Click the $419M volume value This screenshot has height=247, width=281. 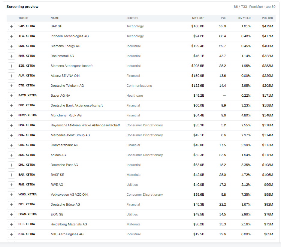[267, 26]
